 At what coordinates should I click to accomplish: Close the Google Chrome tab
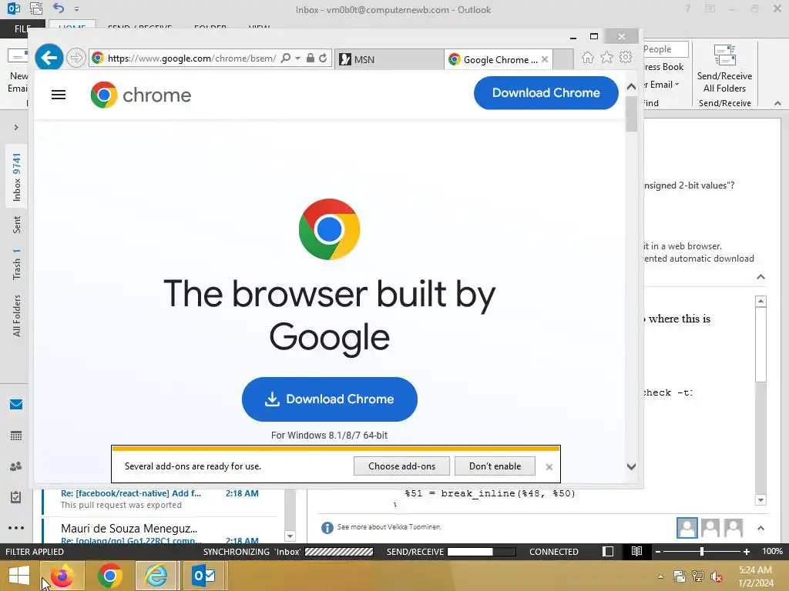(x=545, y=59)
